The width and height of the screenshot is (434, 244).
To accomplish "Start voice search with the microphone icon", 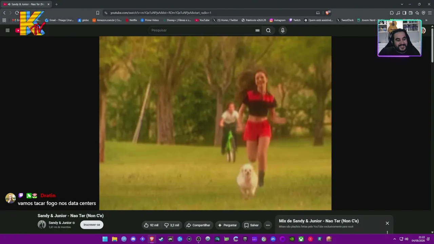I will (x=283, y=30).
